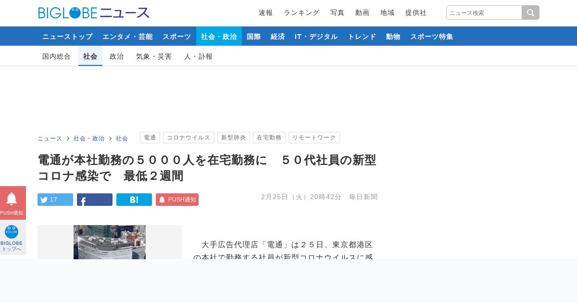
Task: Select 経済 navigation item
Action: point(278,36)
